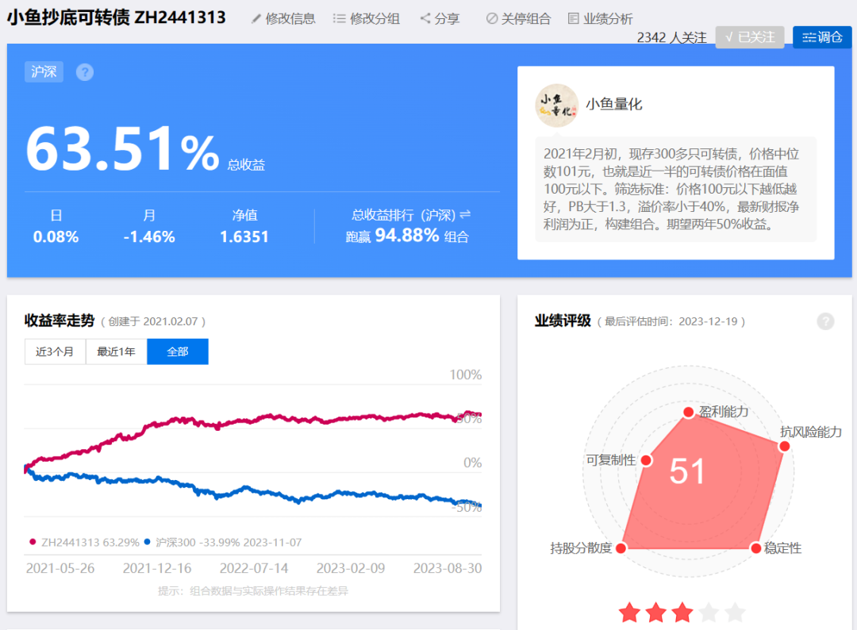Click the report icon beside 业绩分析
The image size is (857, 630).
574,18
